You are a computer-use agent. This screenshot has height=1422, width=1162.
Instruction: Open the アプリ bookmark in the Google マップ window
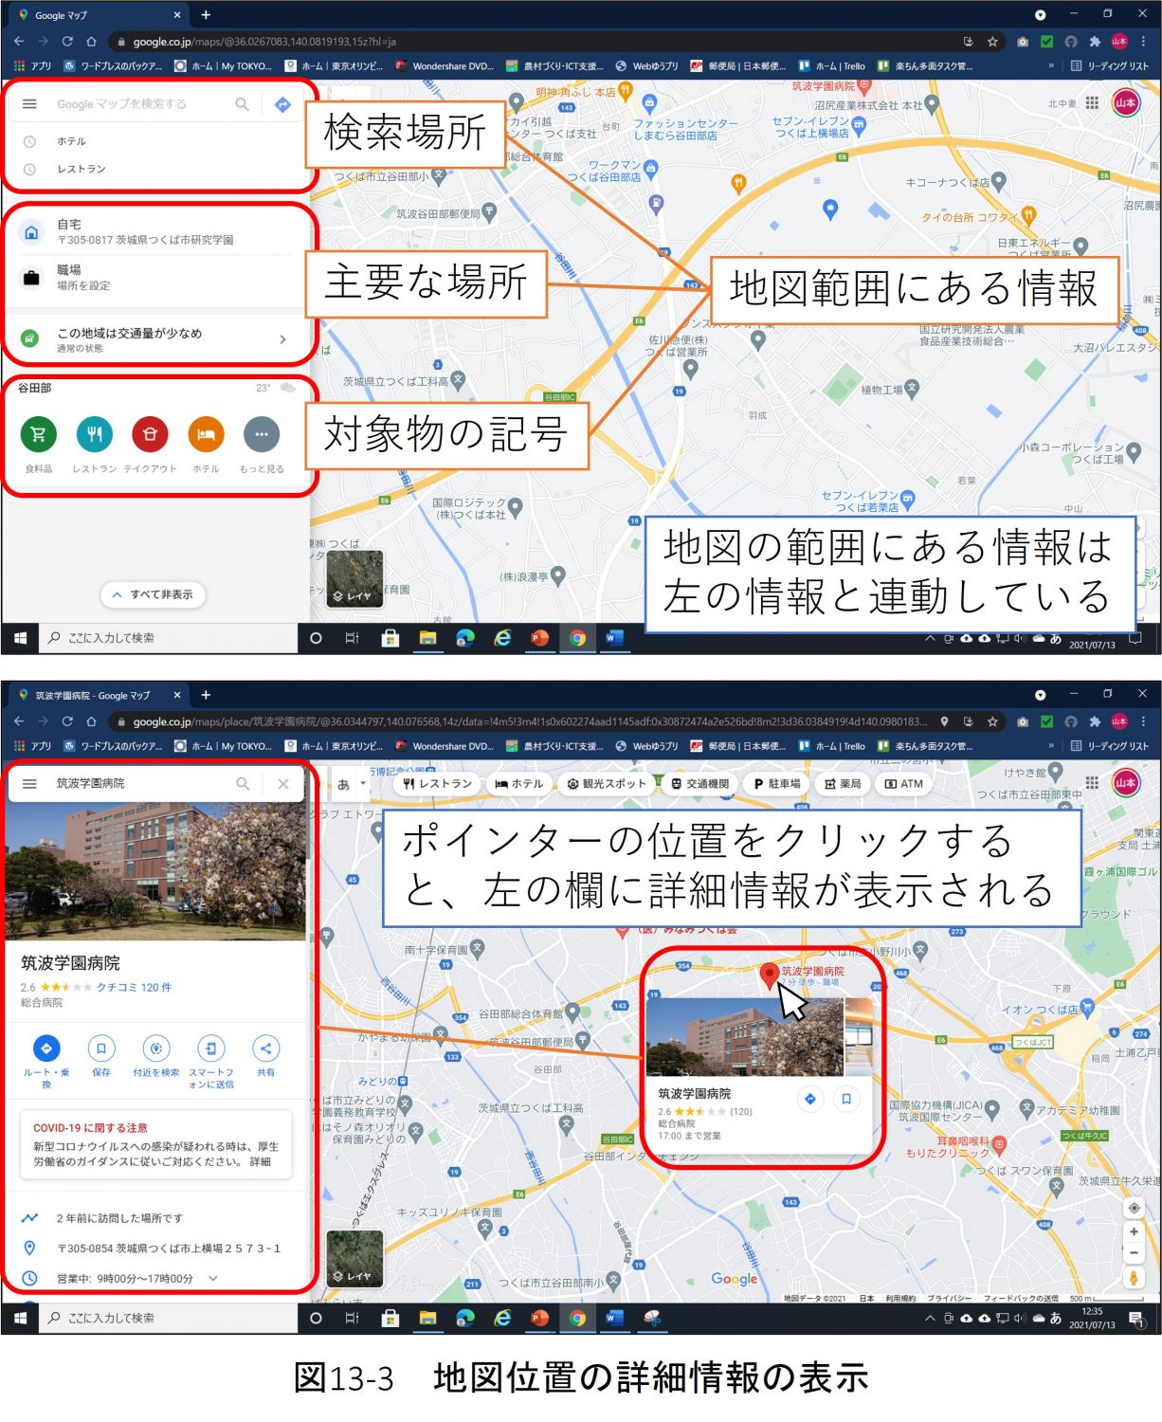coord(33,66)
